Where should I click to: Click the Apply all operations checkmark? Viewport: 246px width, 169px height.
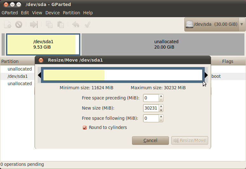point(88,25)
